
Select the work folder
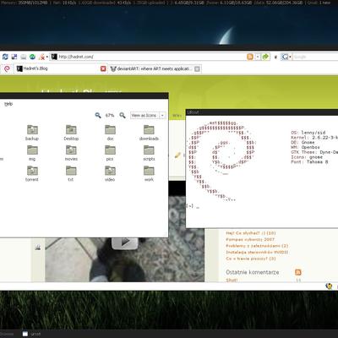(149, 174)
